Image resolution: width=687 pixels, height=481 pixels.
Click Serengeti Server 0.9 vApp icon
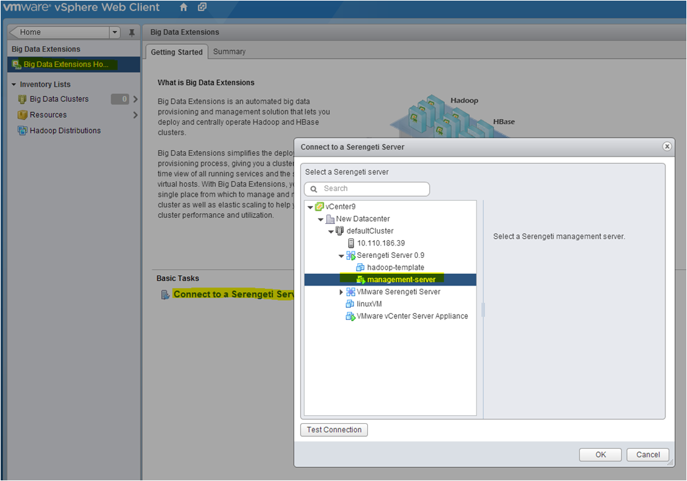point(351,255)
